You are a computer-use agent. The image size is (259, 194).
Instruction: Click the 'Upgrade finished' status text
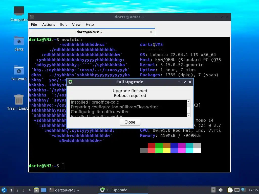pyautogui.click(x=130, y=91)
